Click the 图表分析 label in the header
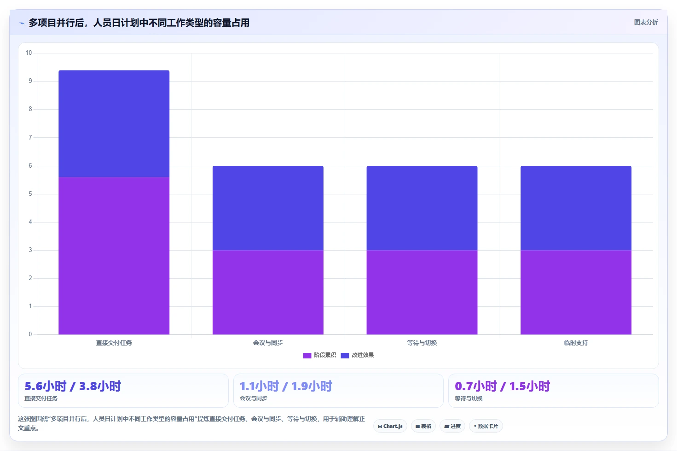 [x=646, y=22]
